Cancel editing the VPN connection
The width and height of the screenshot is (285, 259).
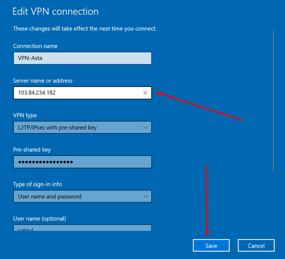(x=256, y=246)
